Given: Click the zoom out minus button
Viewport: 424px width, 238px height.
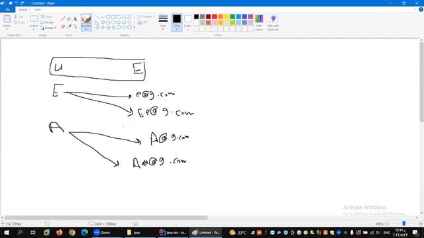Looking at the screenshot, I should (387, 223).
